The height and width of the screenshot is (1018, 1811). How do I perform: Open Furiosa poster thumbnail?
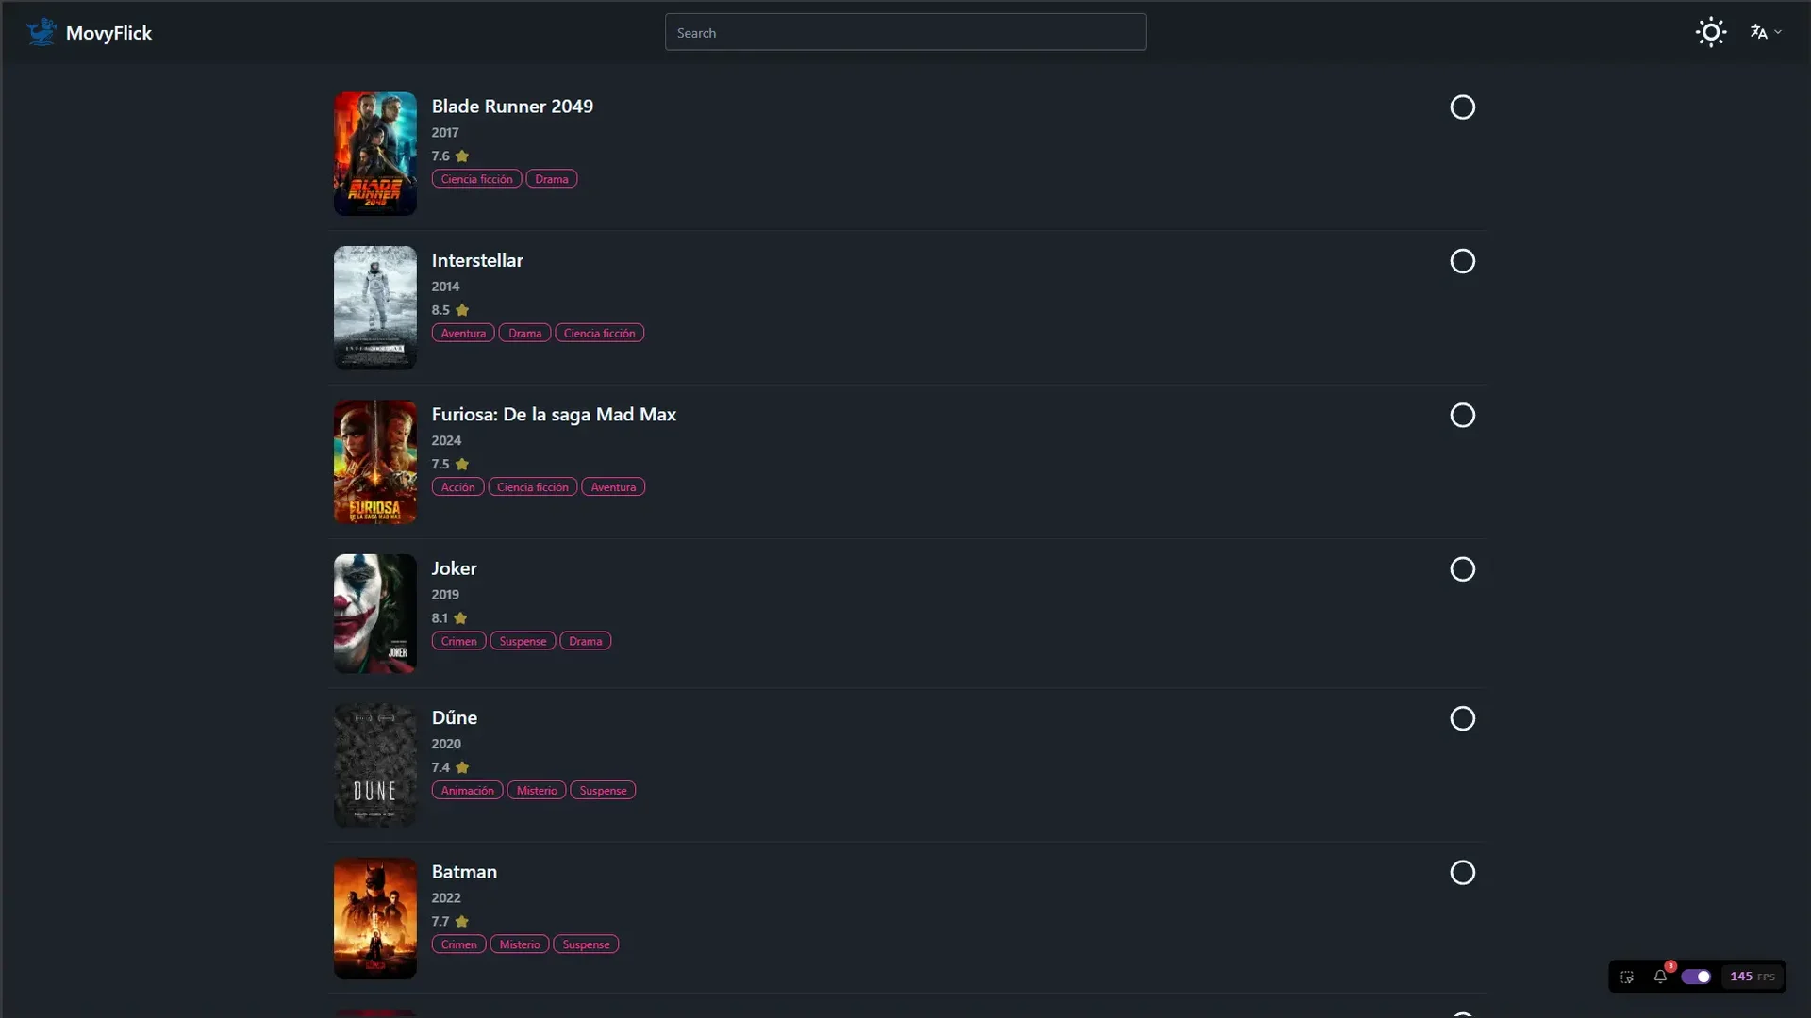tap(375, 462)
